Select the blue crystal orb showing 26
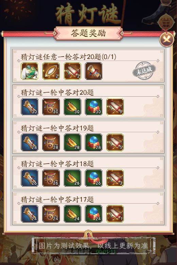The width and height of the screenshot is (177, 265). (x=94, y=178)
